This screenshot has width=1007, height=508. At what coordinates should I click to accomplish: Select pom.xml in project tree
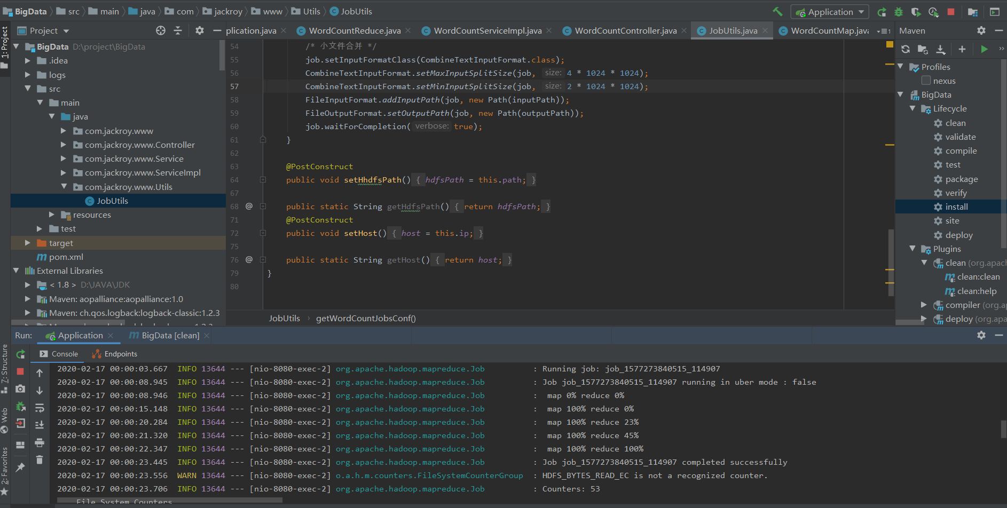coord(66,257)
